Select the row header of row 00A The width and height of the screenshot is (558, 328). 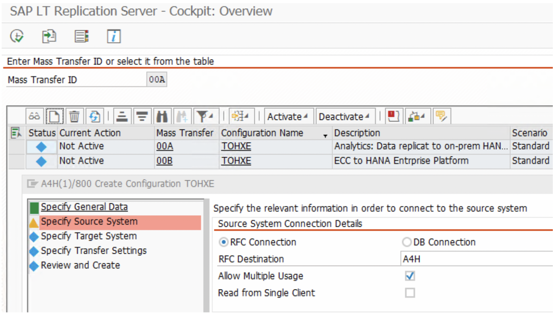click(17, 147)
